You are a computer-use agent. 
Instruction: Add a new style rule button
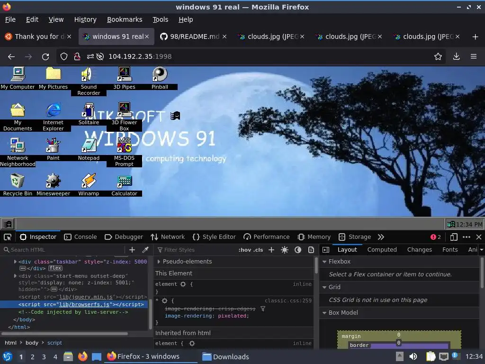[x=271, y=250]
